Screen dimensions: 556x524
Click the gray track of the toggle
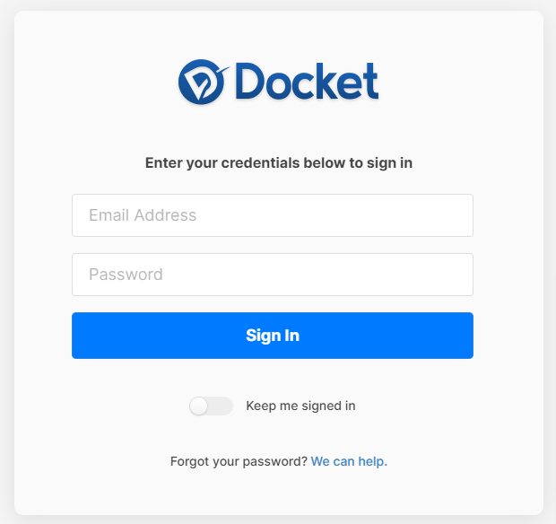[x=222, y=406]
